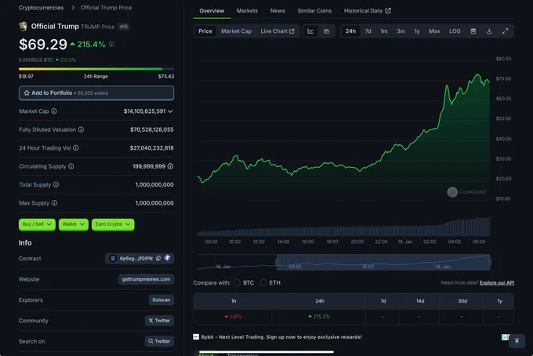The image size is (533, 356).
Task: Show Max Supply info icon
Action: [54, 203]
